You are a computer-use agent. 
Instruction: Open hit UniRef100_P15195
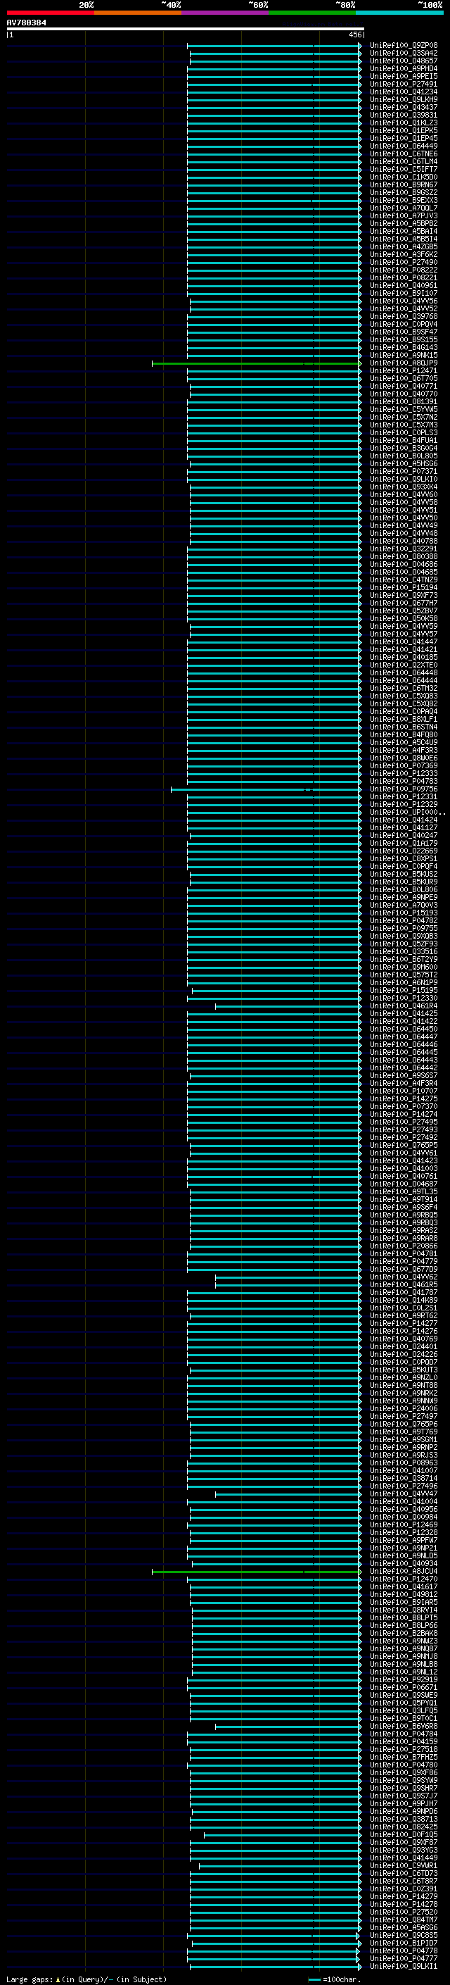tap(403, 990)
